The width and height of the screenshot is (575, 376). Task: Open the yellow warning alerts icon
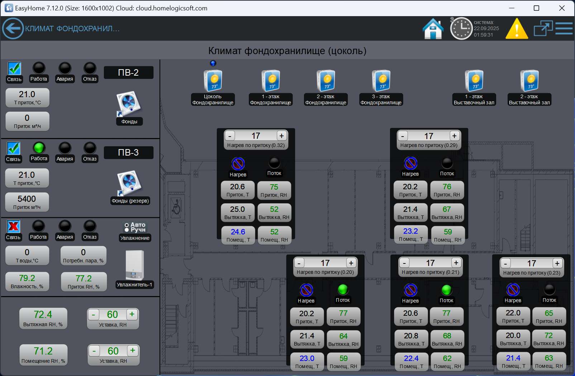click(516, 28)
